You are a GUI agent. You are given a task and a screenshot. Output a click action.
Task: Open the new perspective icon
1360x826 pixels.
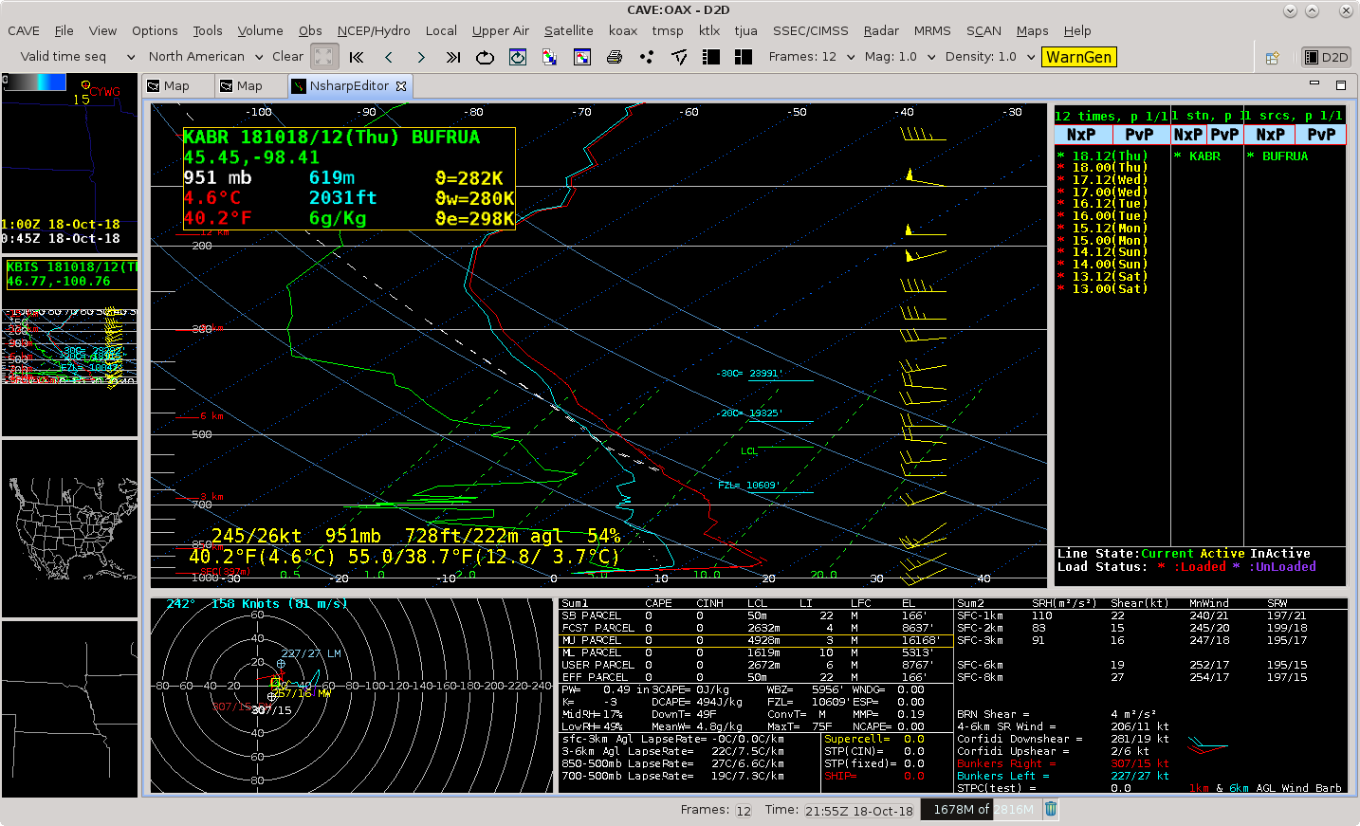pyautogui.click(x=1273, y=58)
